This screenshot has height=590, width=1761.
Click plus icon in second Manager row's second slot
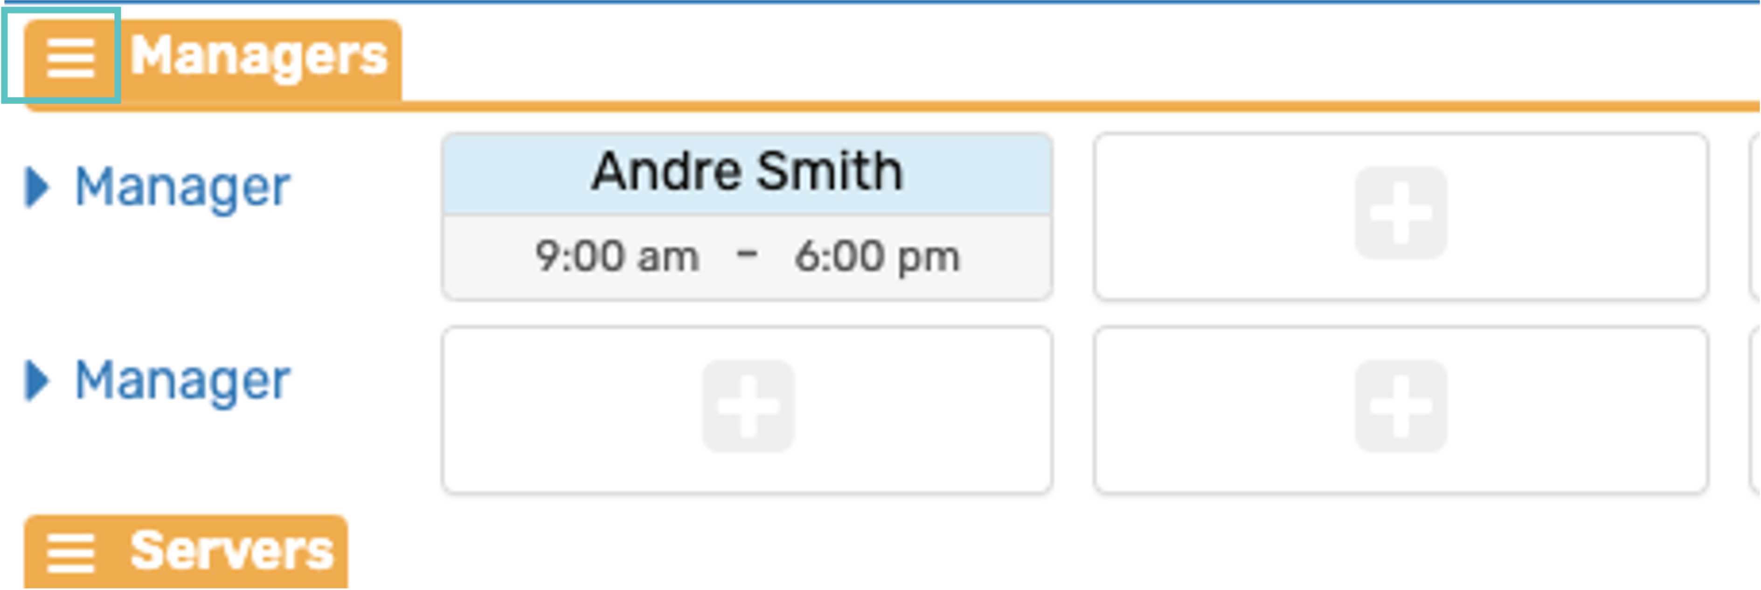1401,407
